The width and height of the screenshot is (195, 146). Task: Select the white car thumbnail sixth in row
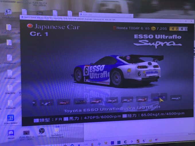point(112,100)
